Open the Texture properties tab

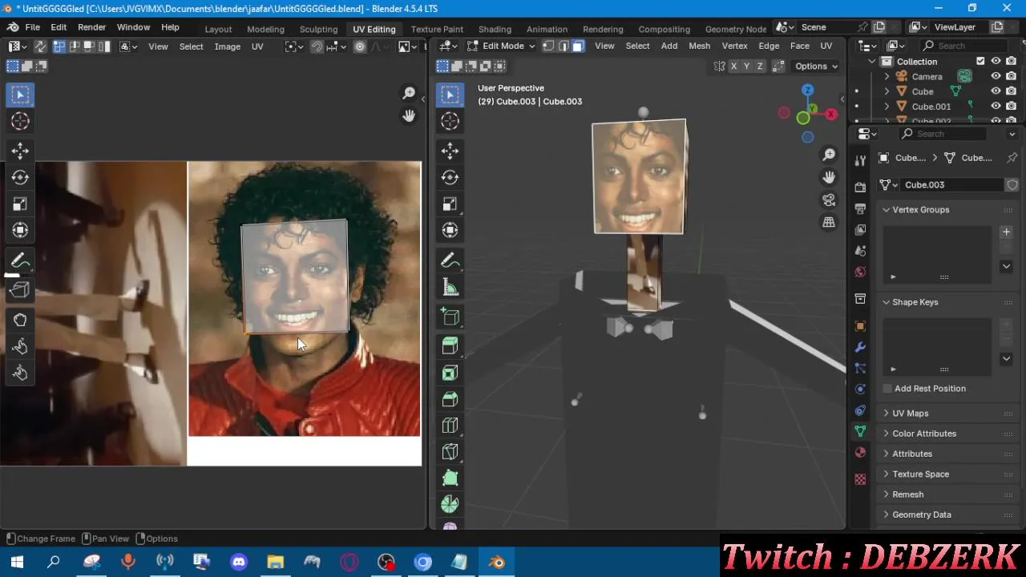pyautogui.click(x=860, y=479)
